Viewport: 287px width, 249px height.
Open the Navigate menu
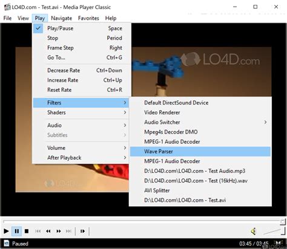click(61, 18)
